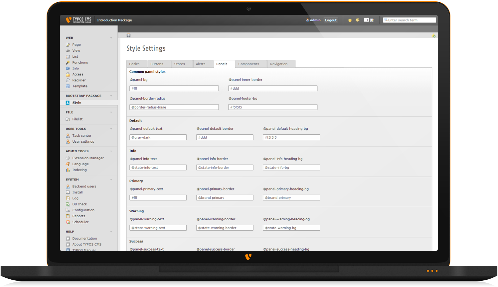Click the Style module icon

coord(68,103)
